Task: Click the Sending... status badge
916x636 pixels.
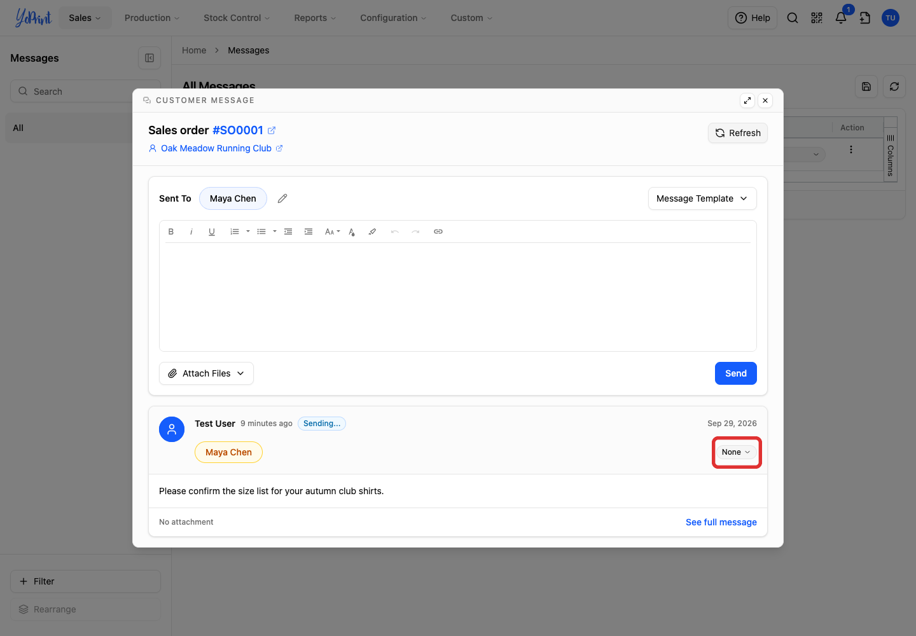Action: tap(322, 424)
